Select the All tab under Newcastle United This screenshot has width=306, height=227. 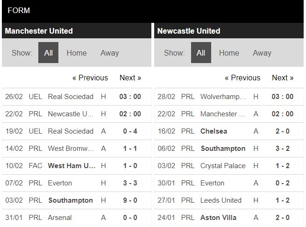201,53
